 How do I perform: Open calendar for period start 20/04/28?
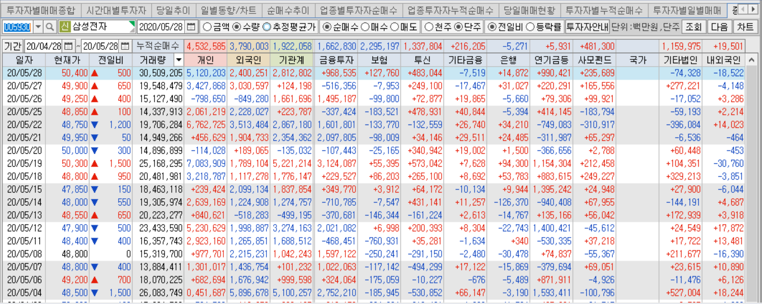[x=68, y=46]
